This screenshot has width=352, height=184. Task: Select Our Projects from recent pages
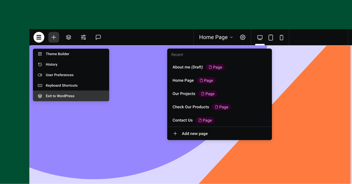[184, 93]
